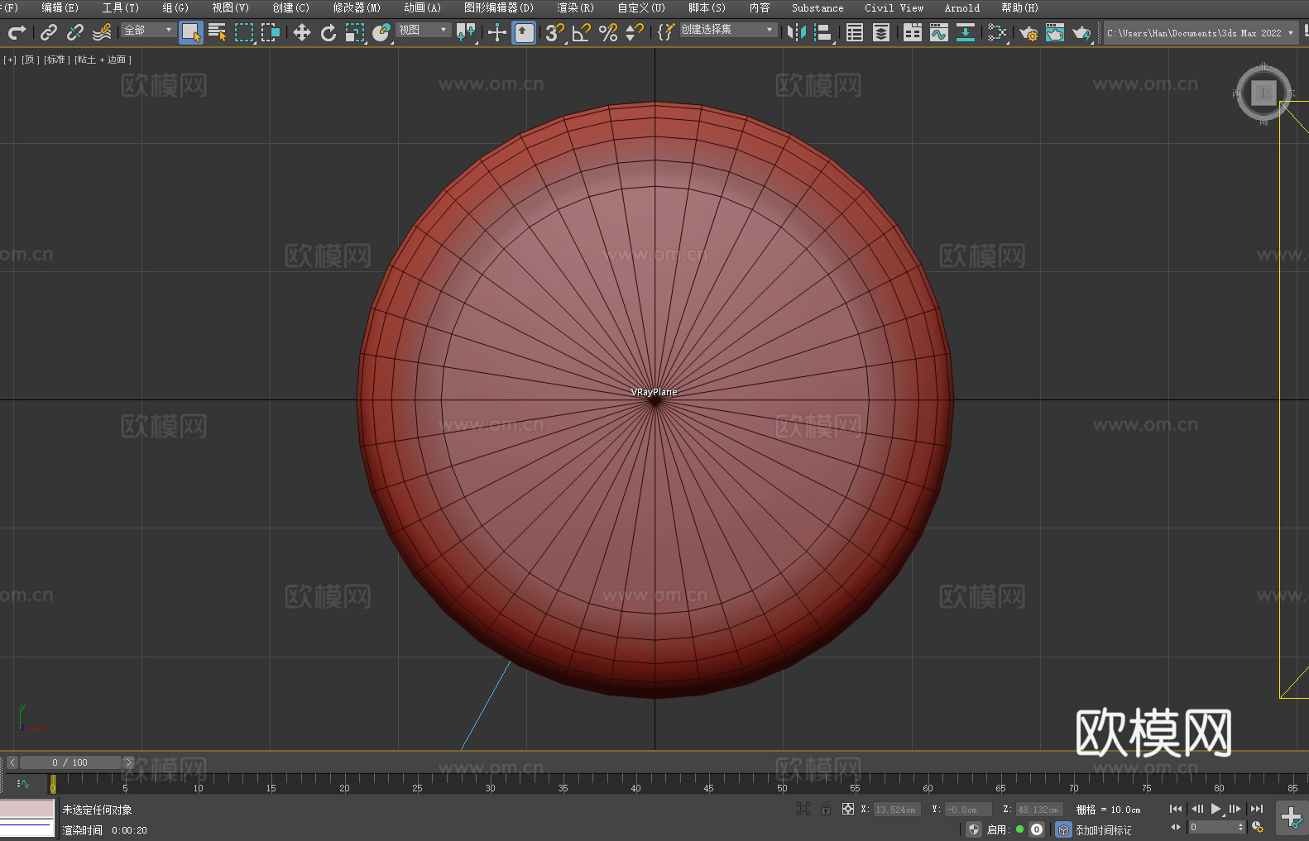Click the large Set Key button

coord(1292,818)
